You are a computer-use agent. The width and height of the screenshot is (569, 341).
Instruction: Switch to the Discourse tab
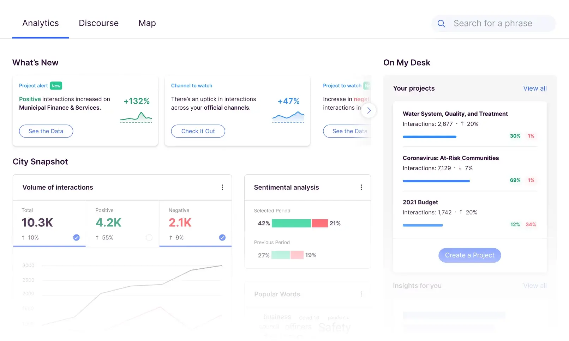99,23
